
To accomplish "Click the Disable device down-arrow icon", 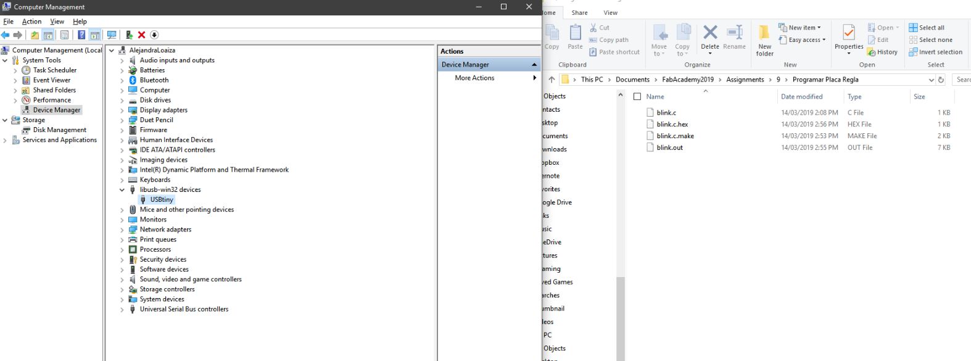I will [x=154, y=35].
